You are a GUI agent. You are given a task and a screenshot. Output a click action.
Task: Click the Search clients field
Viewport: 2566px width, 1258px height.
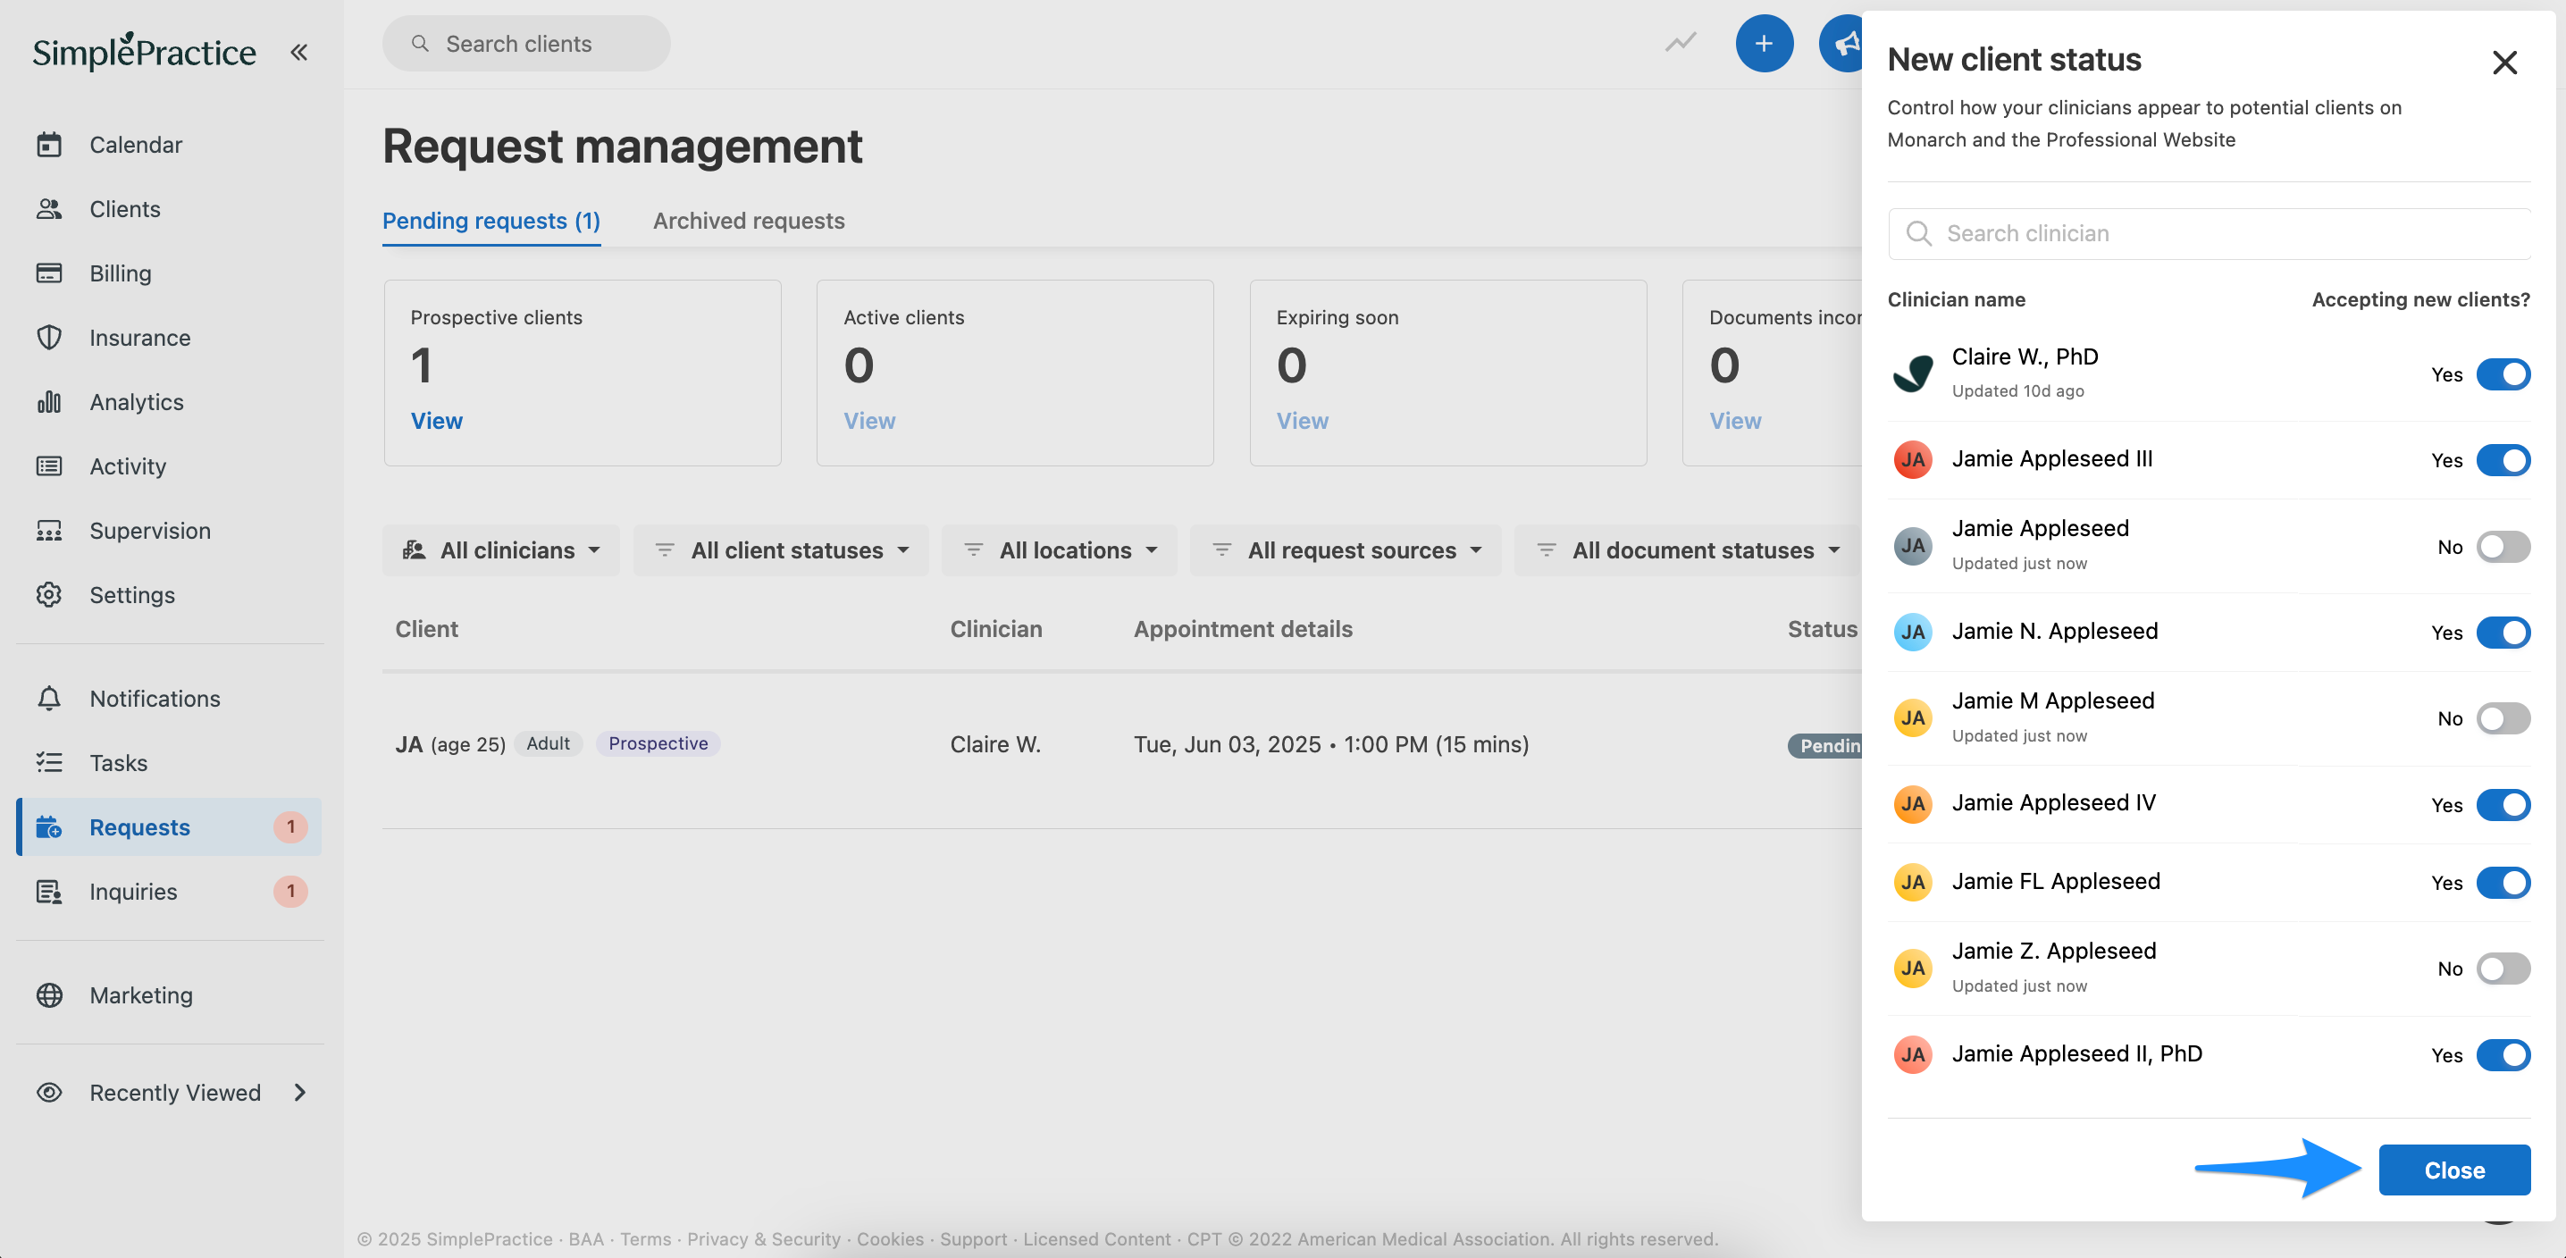[526, 43]
